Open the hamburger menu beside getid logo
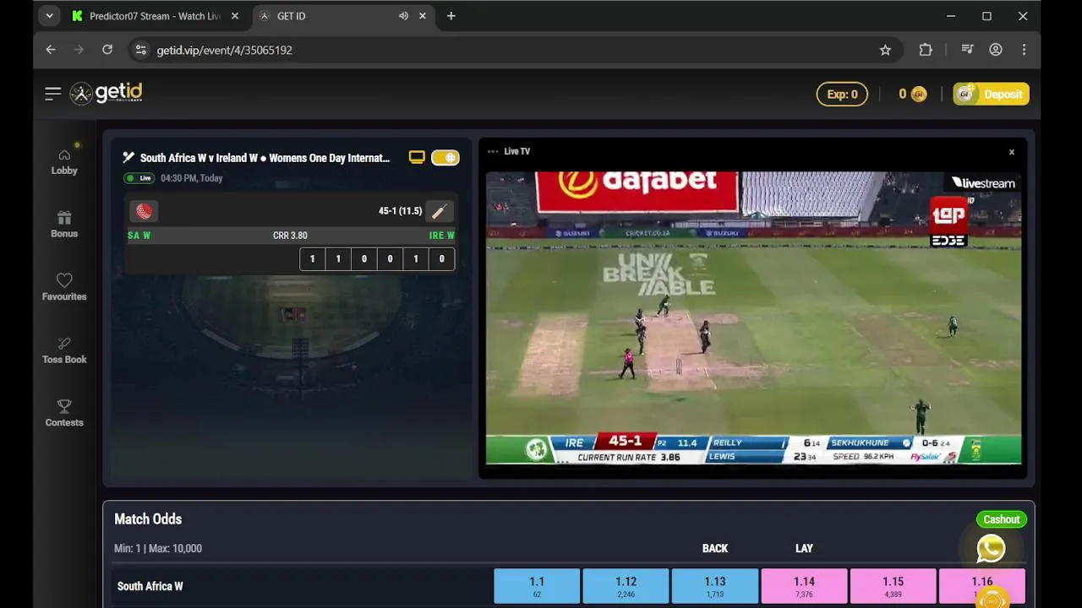Viewport: 1082px width, 608px height. (52, 94)
